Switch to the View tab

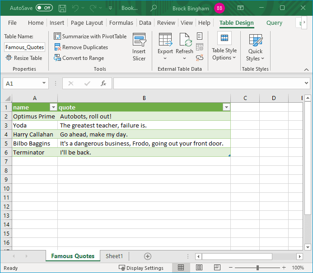(x=187, y=23)
